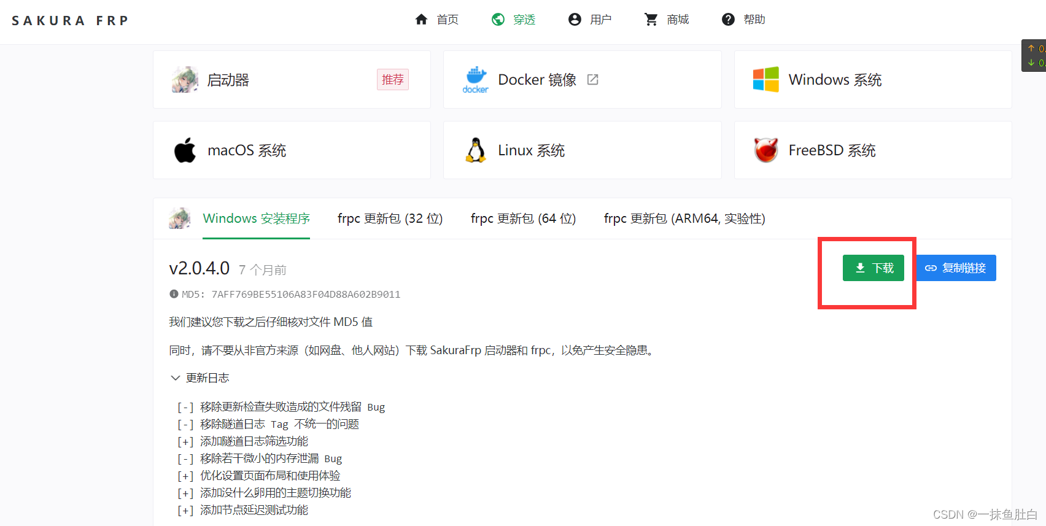Open the 穿透 navigation item
The width and height of the screenshot is (1046, 526).
pos(524,20)
